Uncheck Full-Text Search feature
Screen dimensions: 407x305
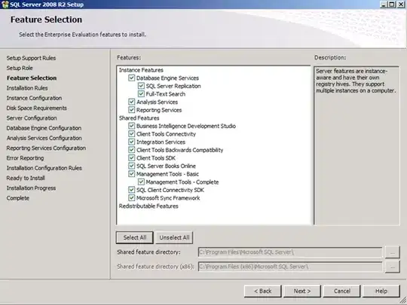(141, 94)
